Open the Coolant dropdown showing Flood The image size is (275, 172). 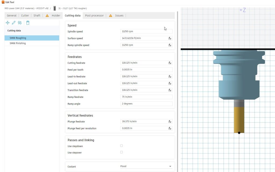point(170,166)
